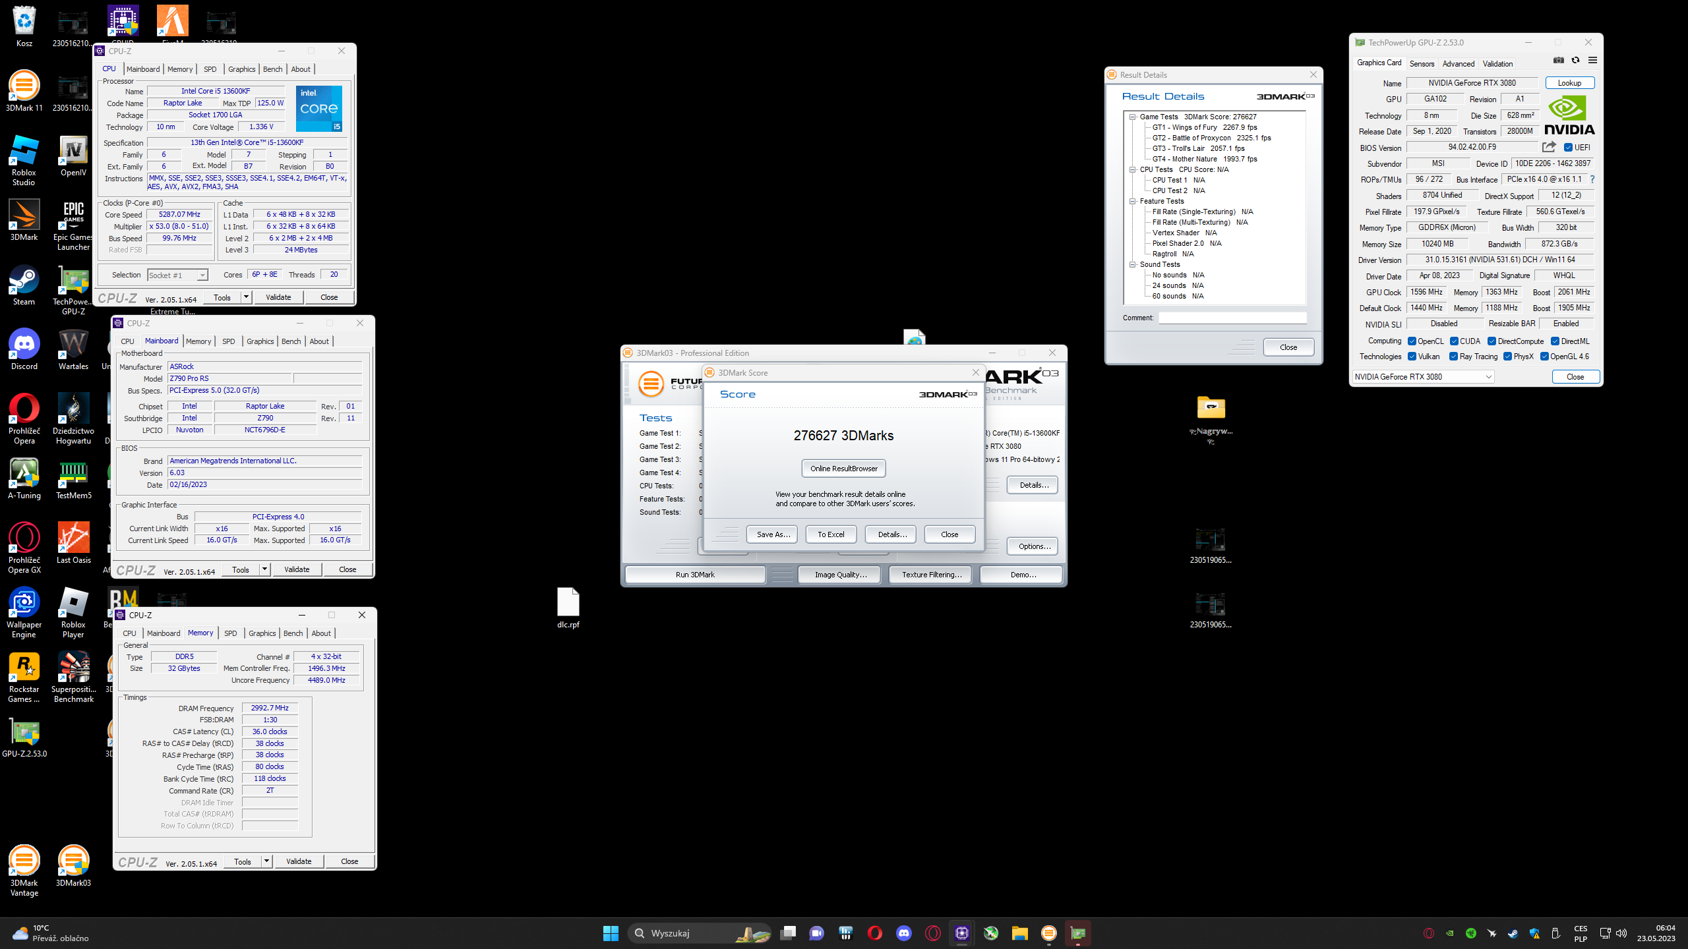Toggle the OpenCL checkbox
Viewport: 1688px width, 949px height.
click(x=1412, y=341)
